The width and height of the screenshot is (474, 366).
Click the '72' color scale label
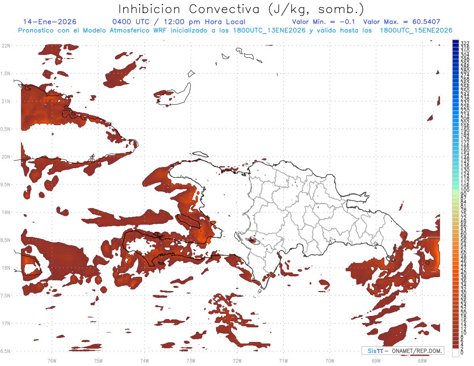(463, 218)
